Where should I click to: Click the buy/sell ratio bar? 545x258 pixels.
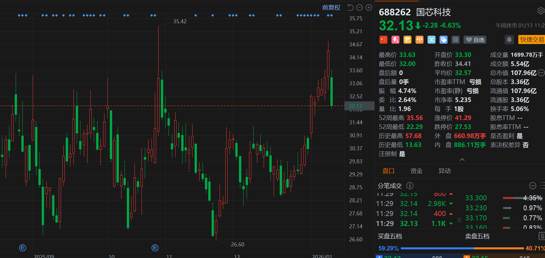point(462,248)
